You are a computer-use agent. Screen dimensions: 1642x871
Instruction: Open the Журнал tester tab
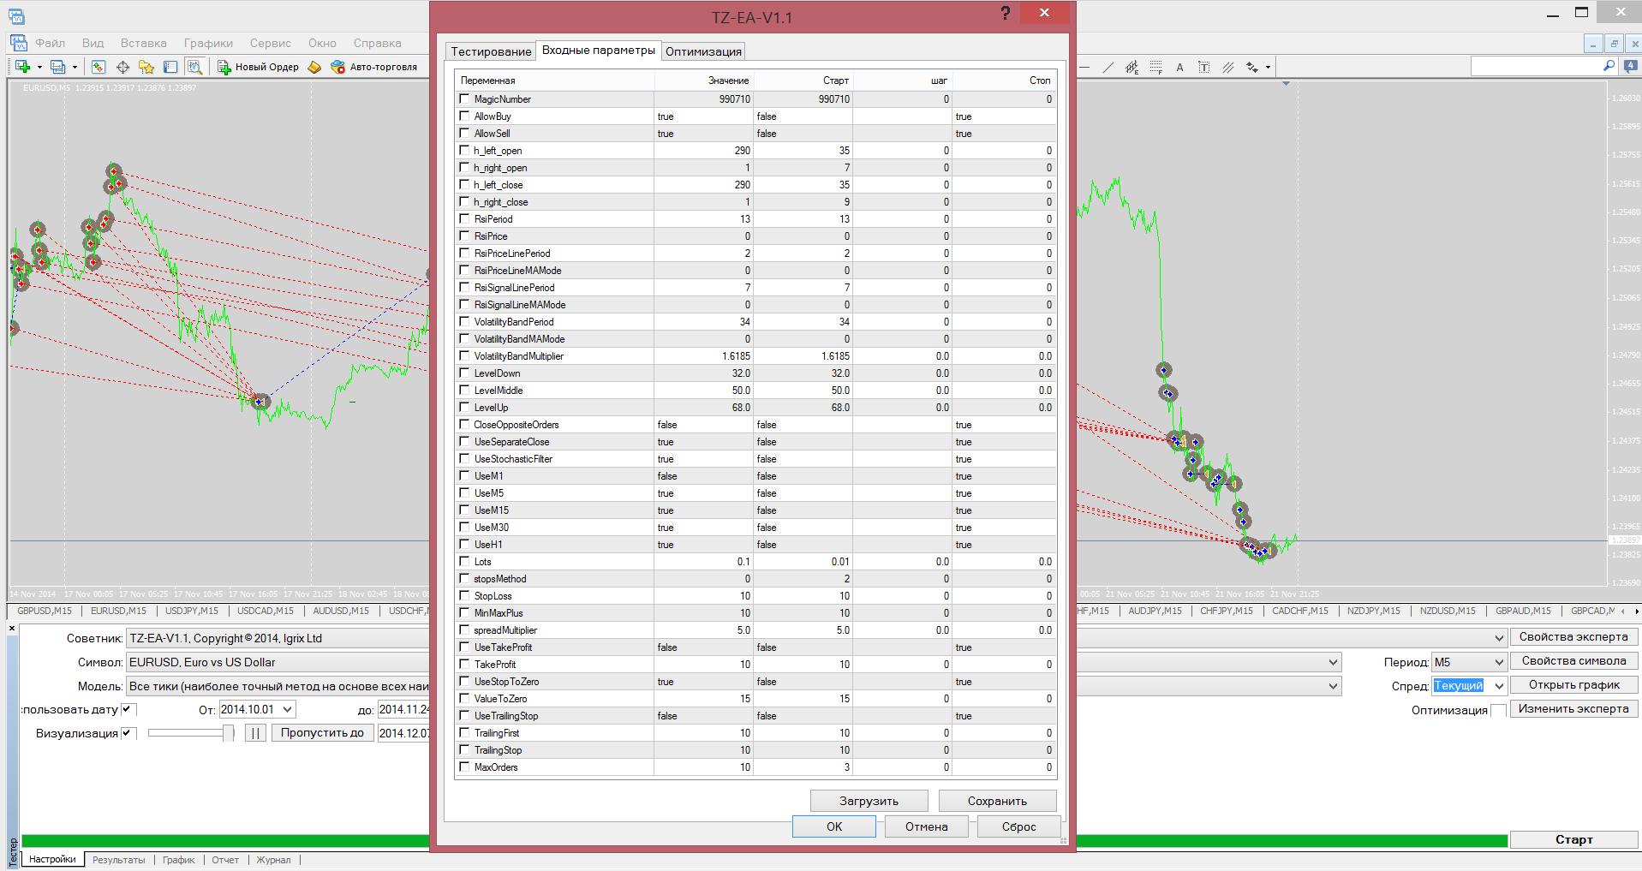[x=273, y=860]
